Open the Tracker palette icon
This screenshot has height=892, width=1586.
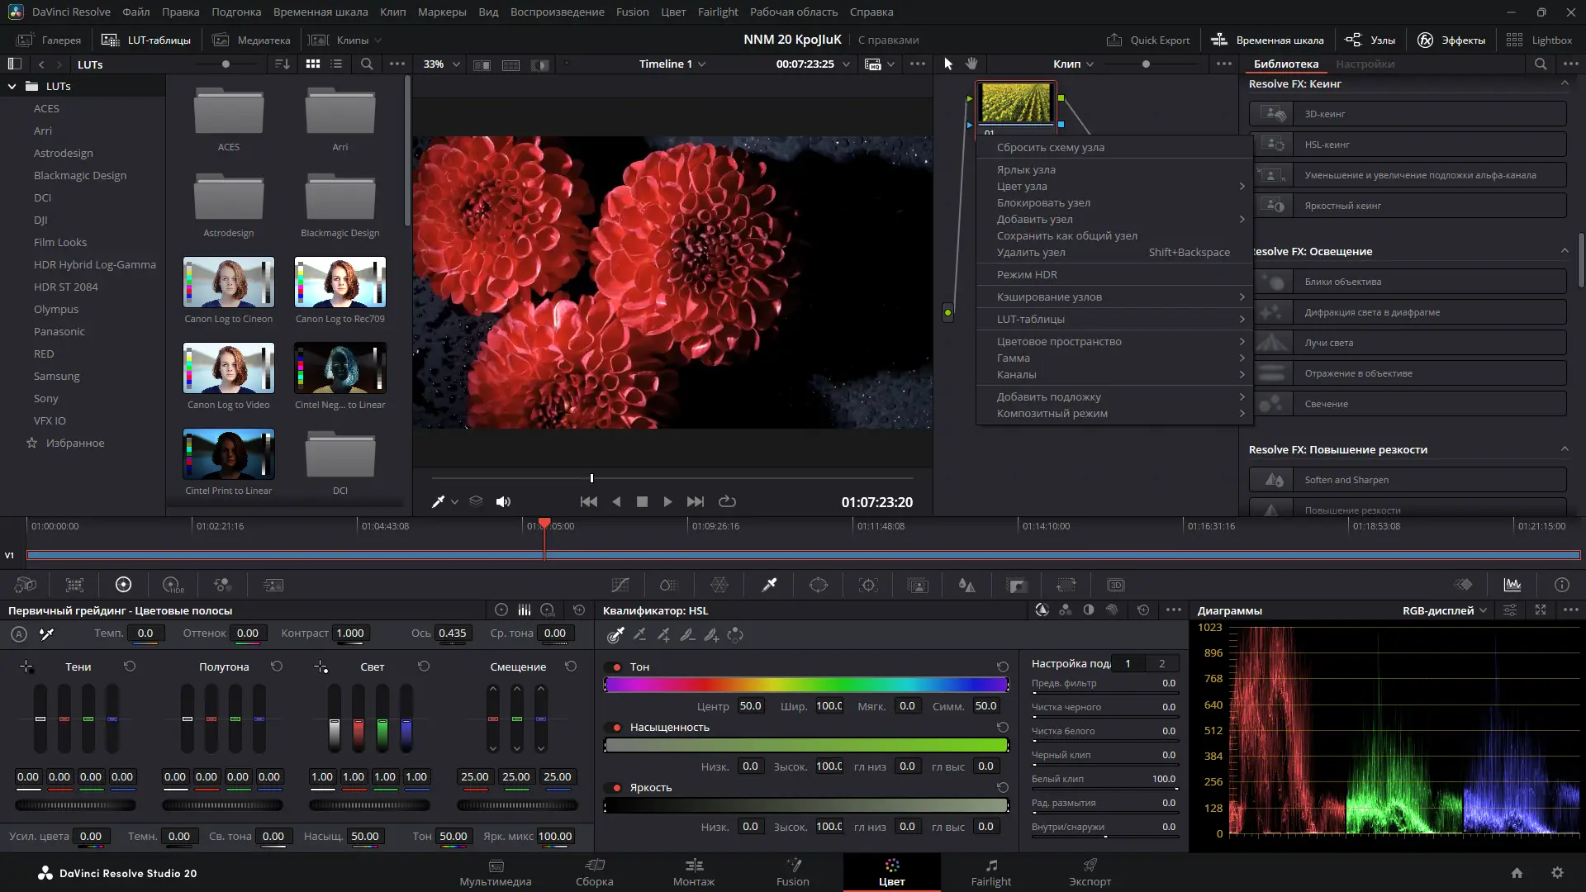[868, 585]
